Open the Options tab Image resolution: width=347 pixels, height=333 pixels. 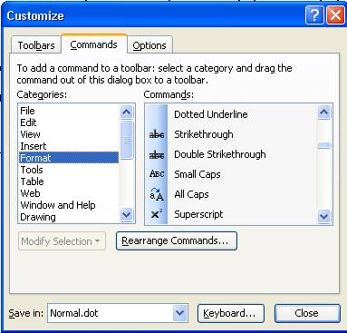coord(149,45)
